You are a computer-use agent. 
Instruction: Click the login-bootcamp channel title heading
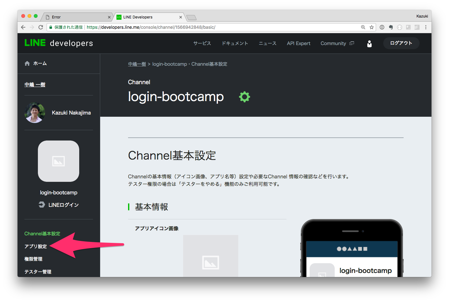tap(176, 96)
